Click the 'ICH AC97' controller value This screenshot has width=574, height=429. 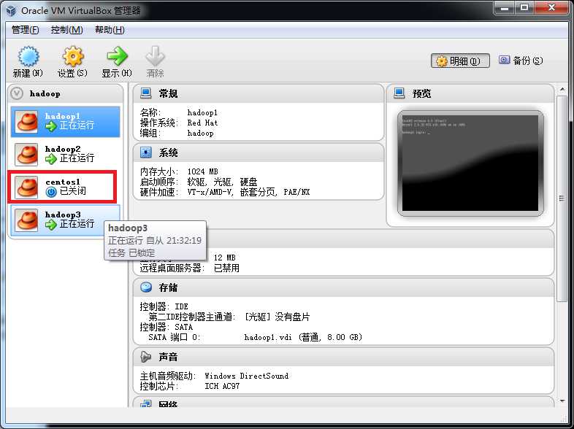pyautogui.click(x=222, y=386)
